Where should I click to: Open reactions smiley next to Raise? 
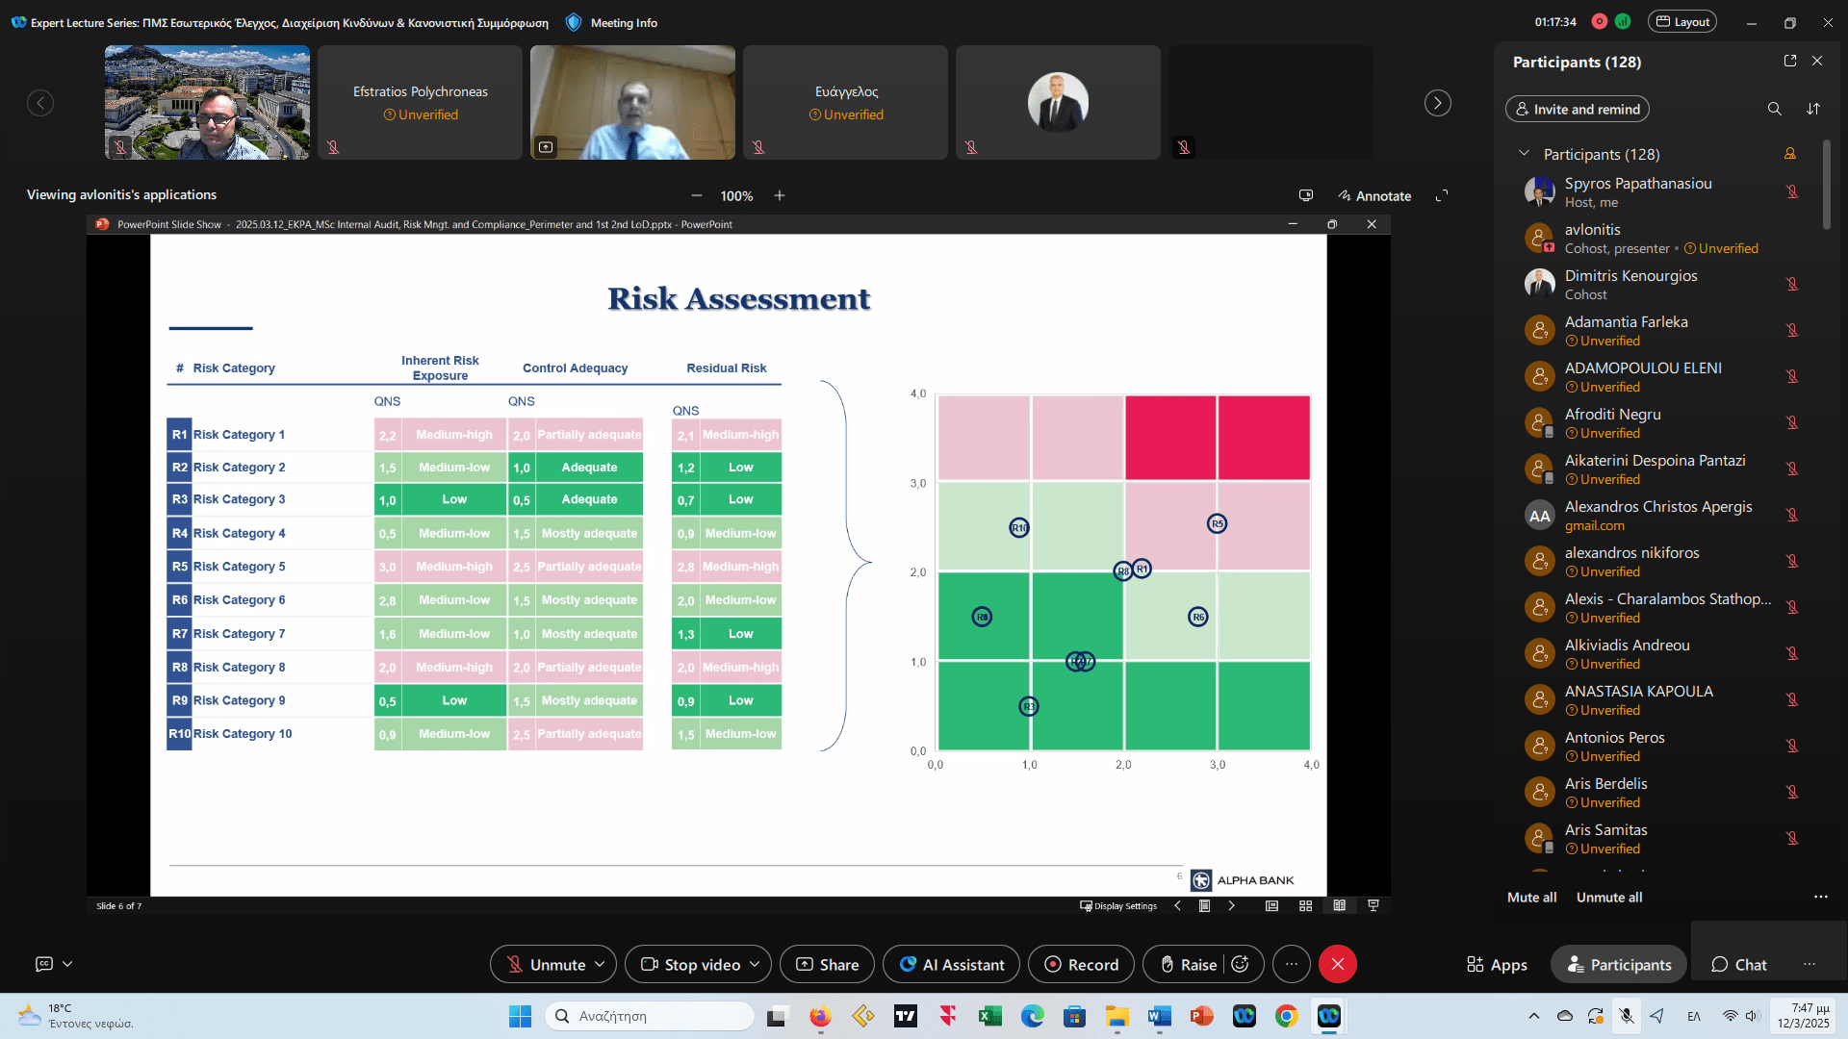click(1241, 964)
